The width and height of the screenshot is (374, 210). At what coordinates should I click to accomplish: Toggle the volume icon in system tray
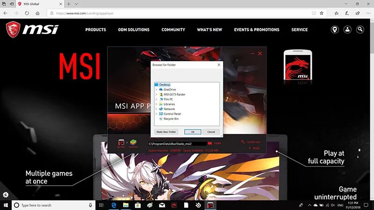[x=333, y=205]
